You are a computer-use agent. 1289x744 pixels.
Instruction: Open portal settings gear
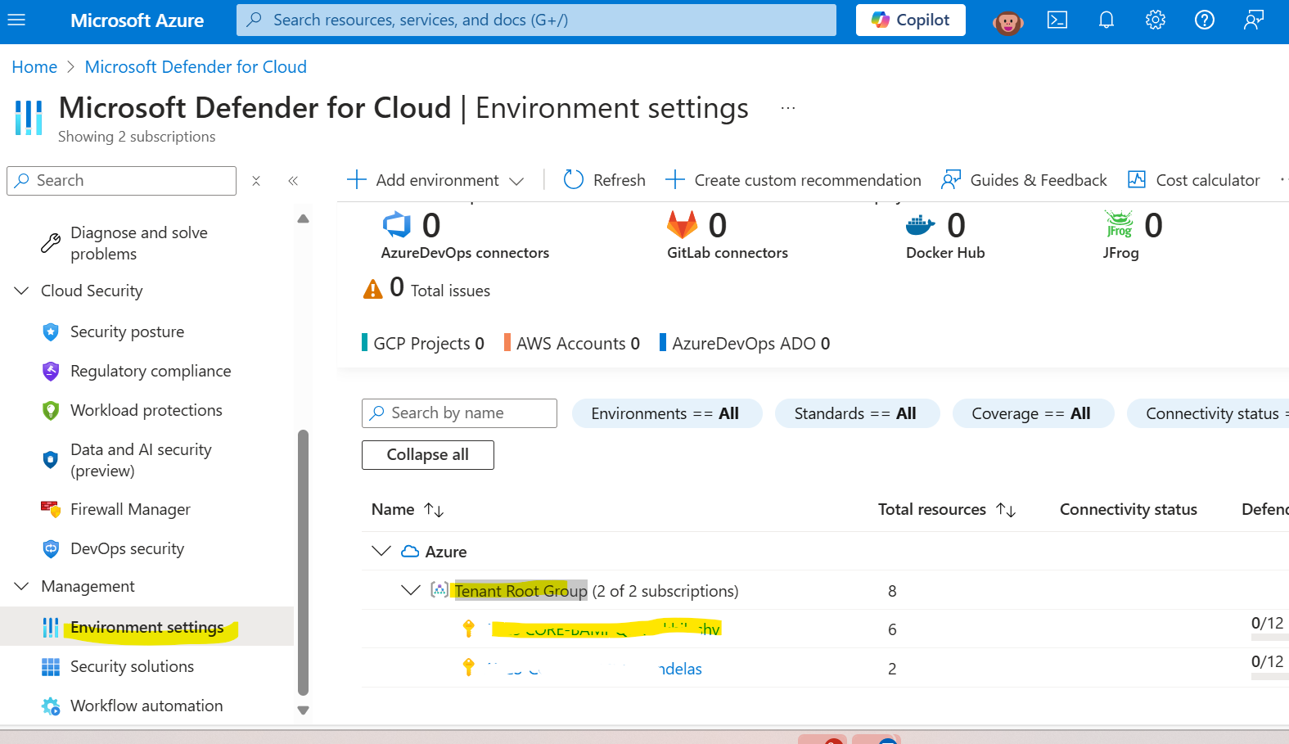pyautogui.click(x=1156, y=20)
